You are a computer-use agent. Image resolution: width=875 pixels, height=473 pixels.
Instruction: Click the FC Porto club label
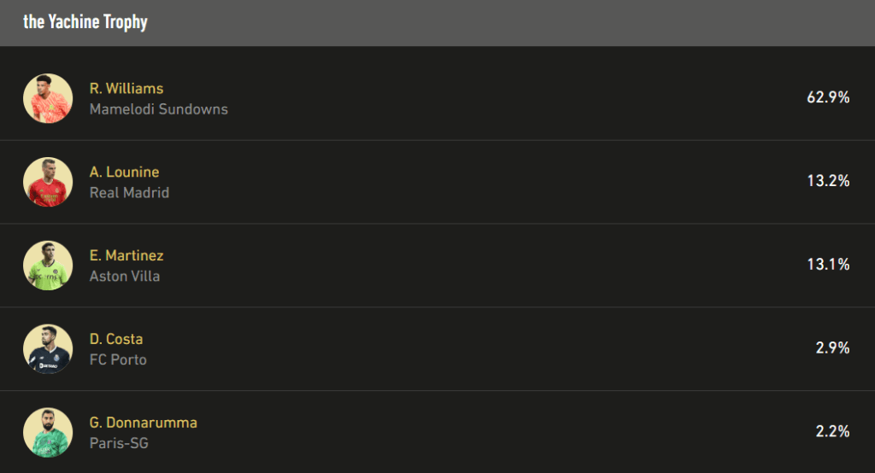(118, 360)
